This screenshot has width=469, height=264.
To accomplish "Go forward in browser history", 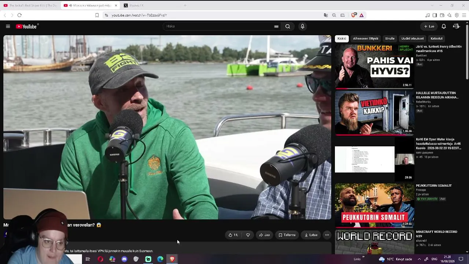I will pyautogui.click(x=12, y=15).
